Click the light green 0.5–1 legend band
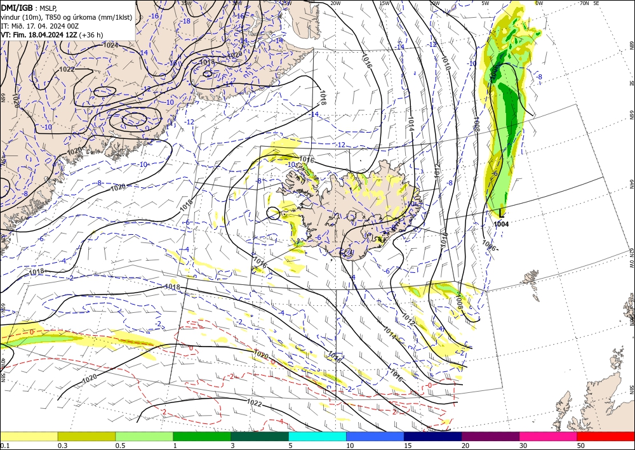 click(x=144, y=436)
